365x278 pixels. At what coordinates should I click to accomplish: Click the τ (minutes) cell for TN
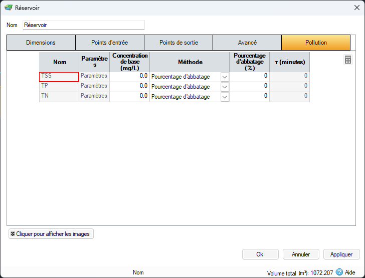click(x=290, y=97)
